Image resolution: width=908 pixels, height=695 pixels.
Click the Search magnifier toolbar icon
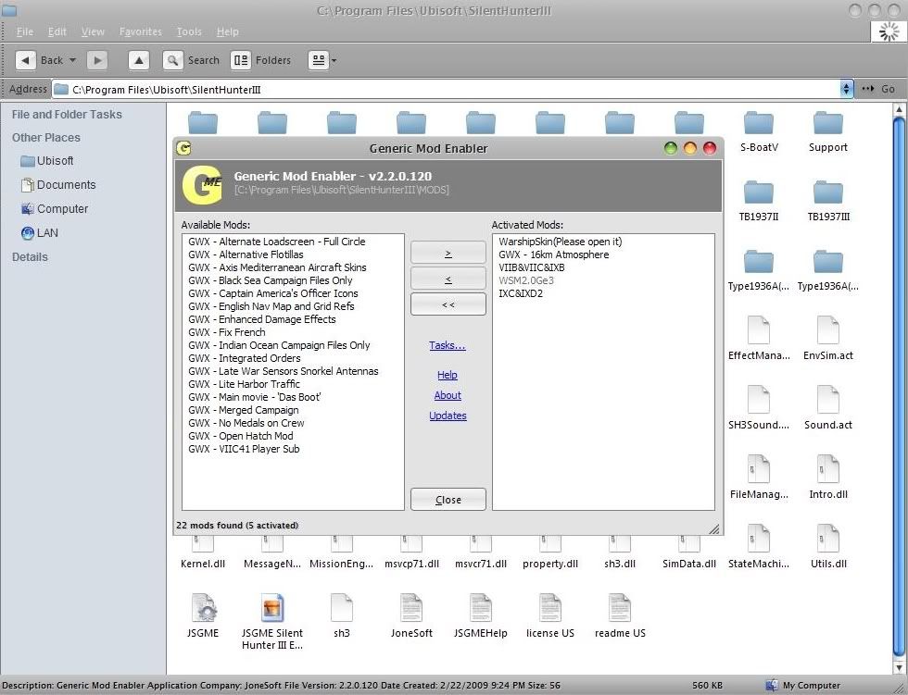(x=172, y=60)
